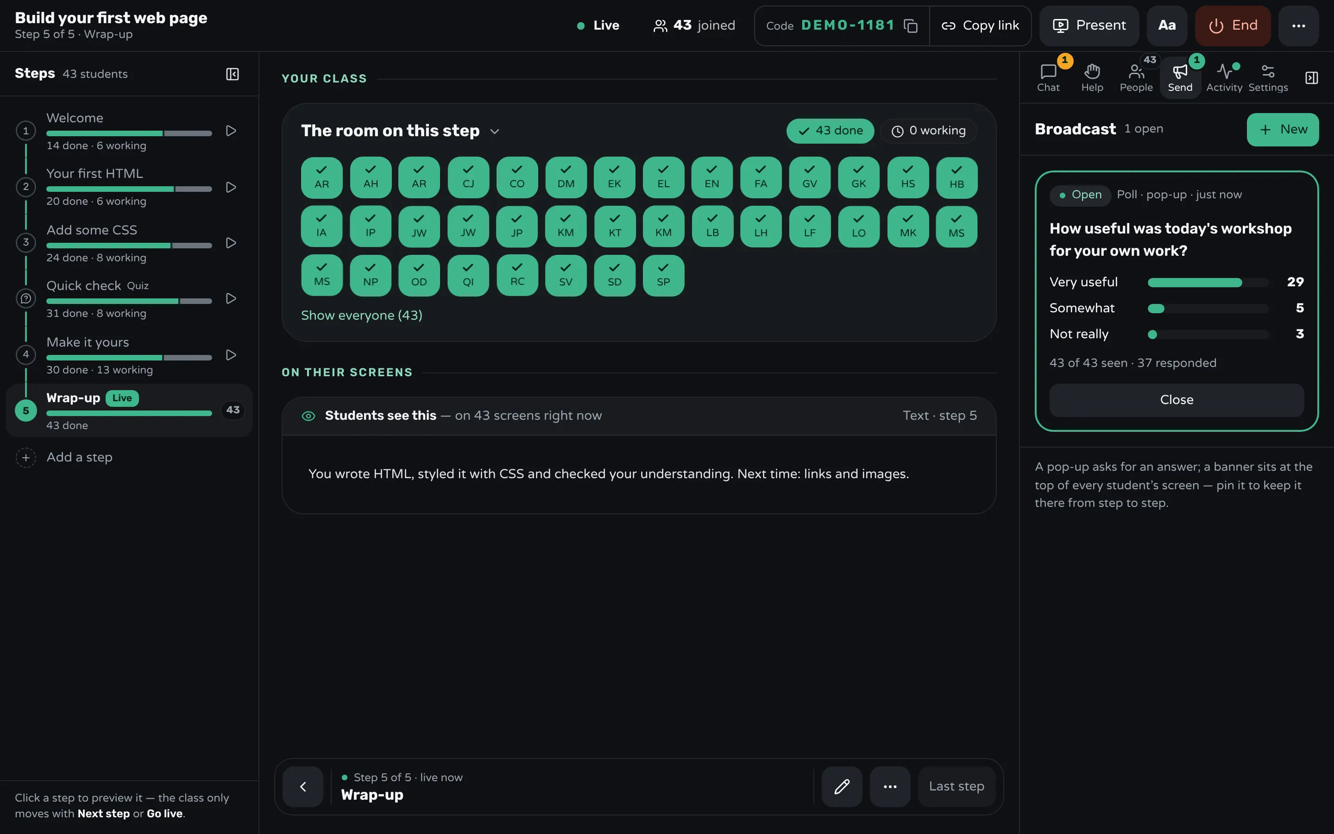Open step options menu in bottom bar
Viewport: 1334px width, 834px height.
pyautogui.click(x=890, y=787)
